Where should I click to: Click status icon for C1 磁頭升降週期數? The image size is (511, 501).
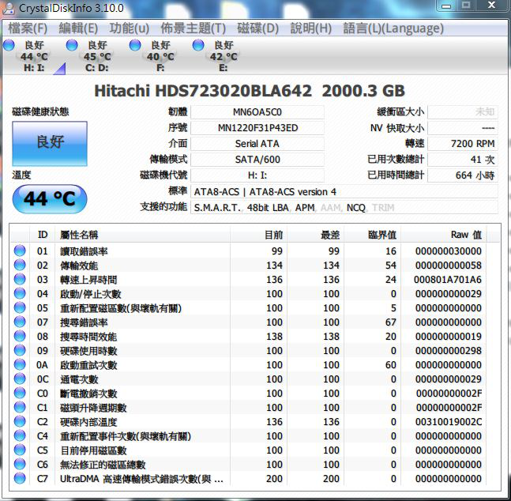click(20, 407)
